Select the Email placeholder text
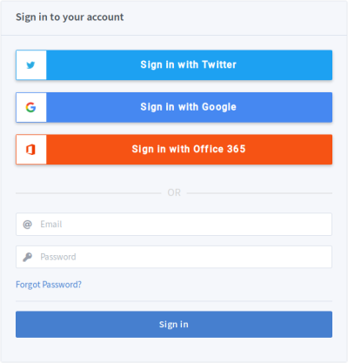The image size is (348, 363). coord(51,225)
